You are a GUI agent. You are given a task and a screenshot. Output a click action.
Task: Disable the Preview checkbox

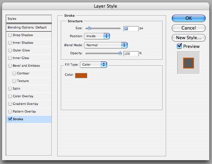[179, 46]
